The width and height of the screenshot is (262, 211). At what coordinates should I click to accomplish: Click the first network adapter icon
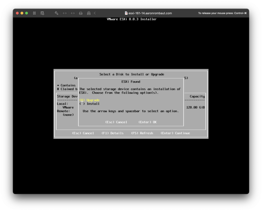tap(65, 13)
